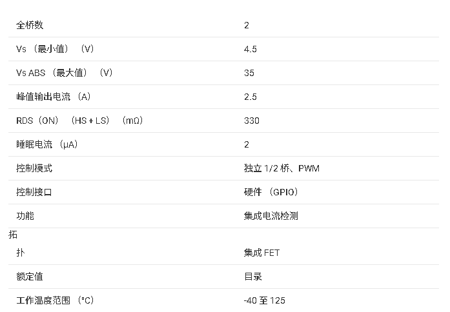The width and height of the screenshot is (450, 312).
Task: Click the 35 maximum voltage value
Action: point(249,73)
